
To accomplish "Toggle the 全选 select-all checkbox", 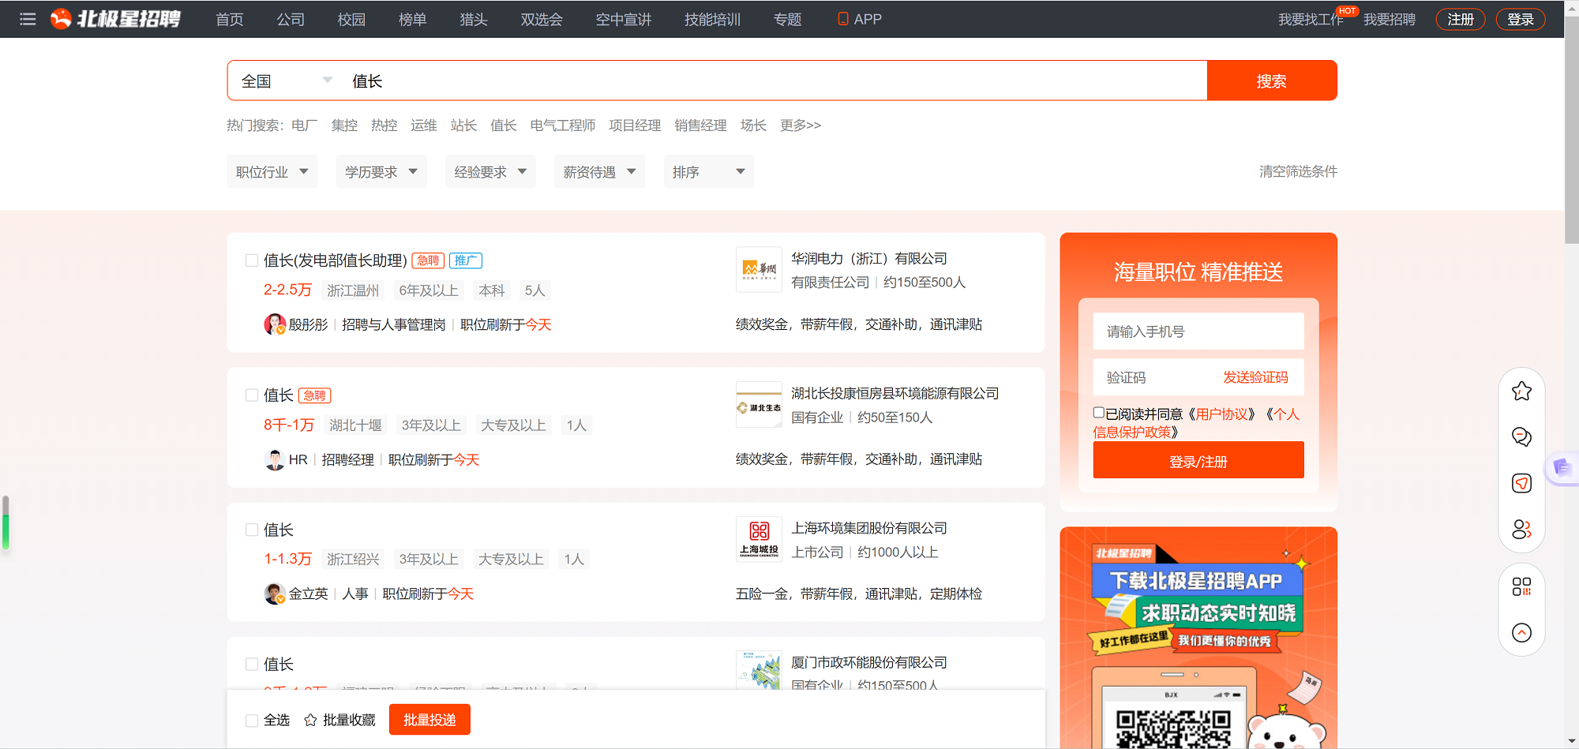I will pos(252,720).
